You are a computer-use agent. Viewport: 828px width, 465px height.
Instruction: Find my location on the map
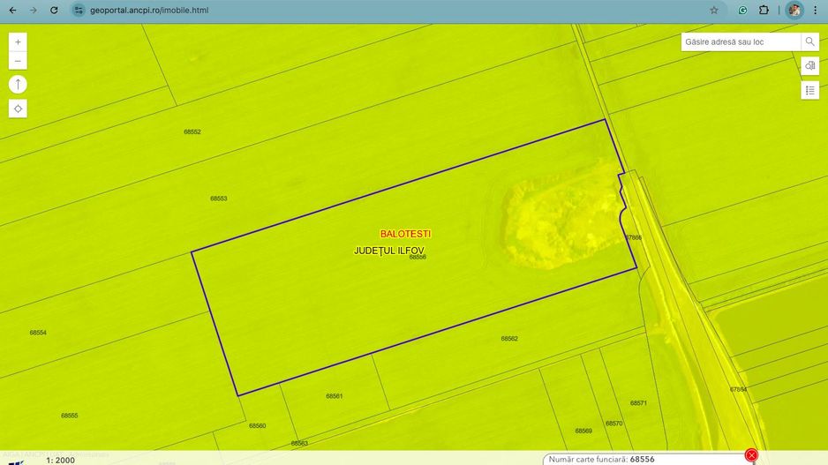18,109
